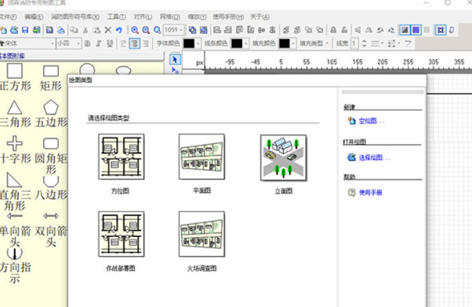This screenshot has height=307, width=472.
Task: Choose the 立面图 drawing type thumbnail
Action: pos(283,158)
